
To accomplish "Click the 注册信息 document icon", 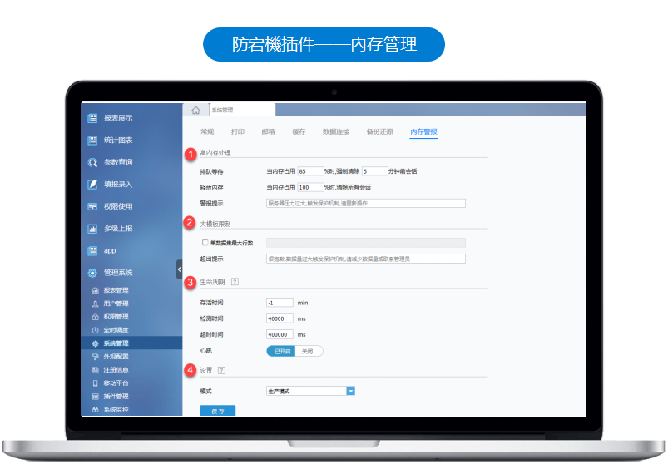I will 96,370.
